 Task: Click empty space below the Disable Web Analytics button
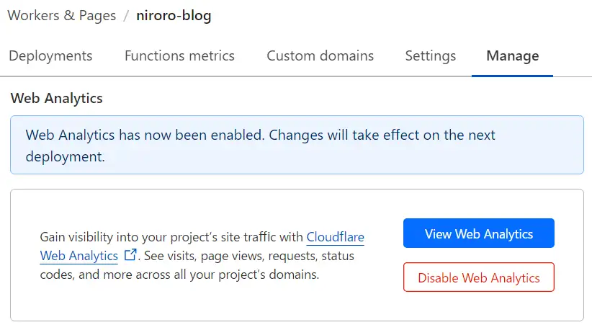coord(478,306)
